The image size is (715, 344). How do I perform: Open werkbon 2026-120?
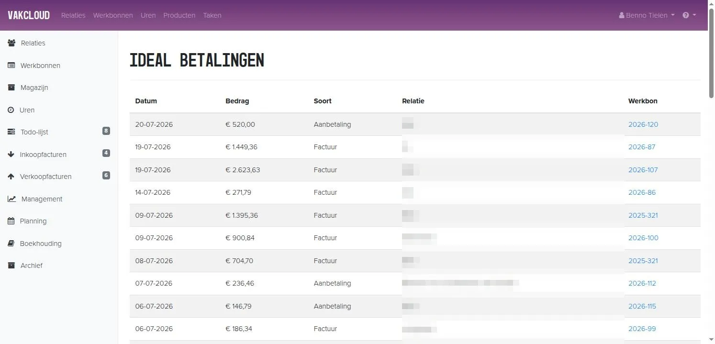click(x=643, y=124)
